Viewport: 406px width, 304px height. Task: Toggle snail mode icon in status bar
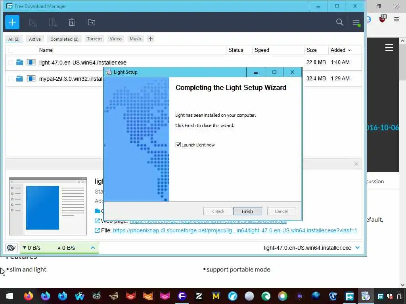[x=11, y=248]
